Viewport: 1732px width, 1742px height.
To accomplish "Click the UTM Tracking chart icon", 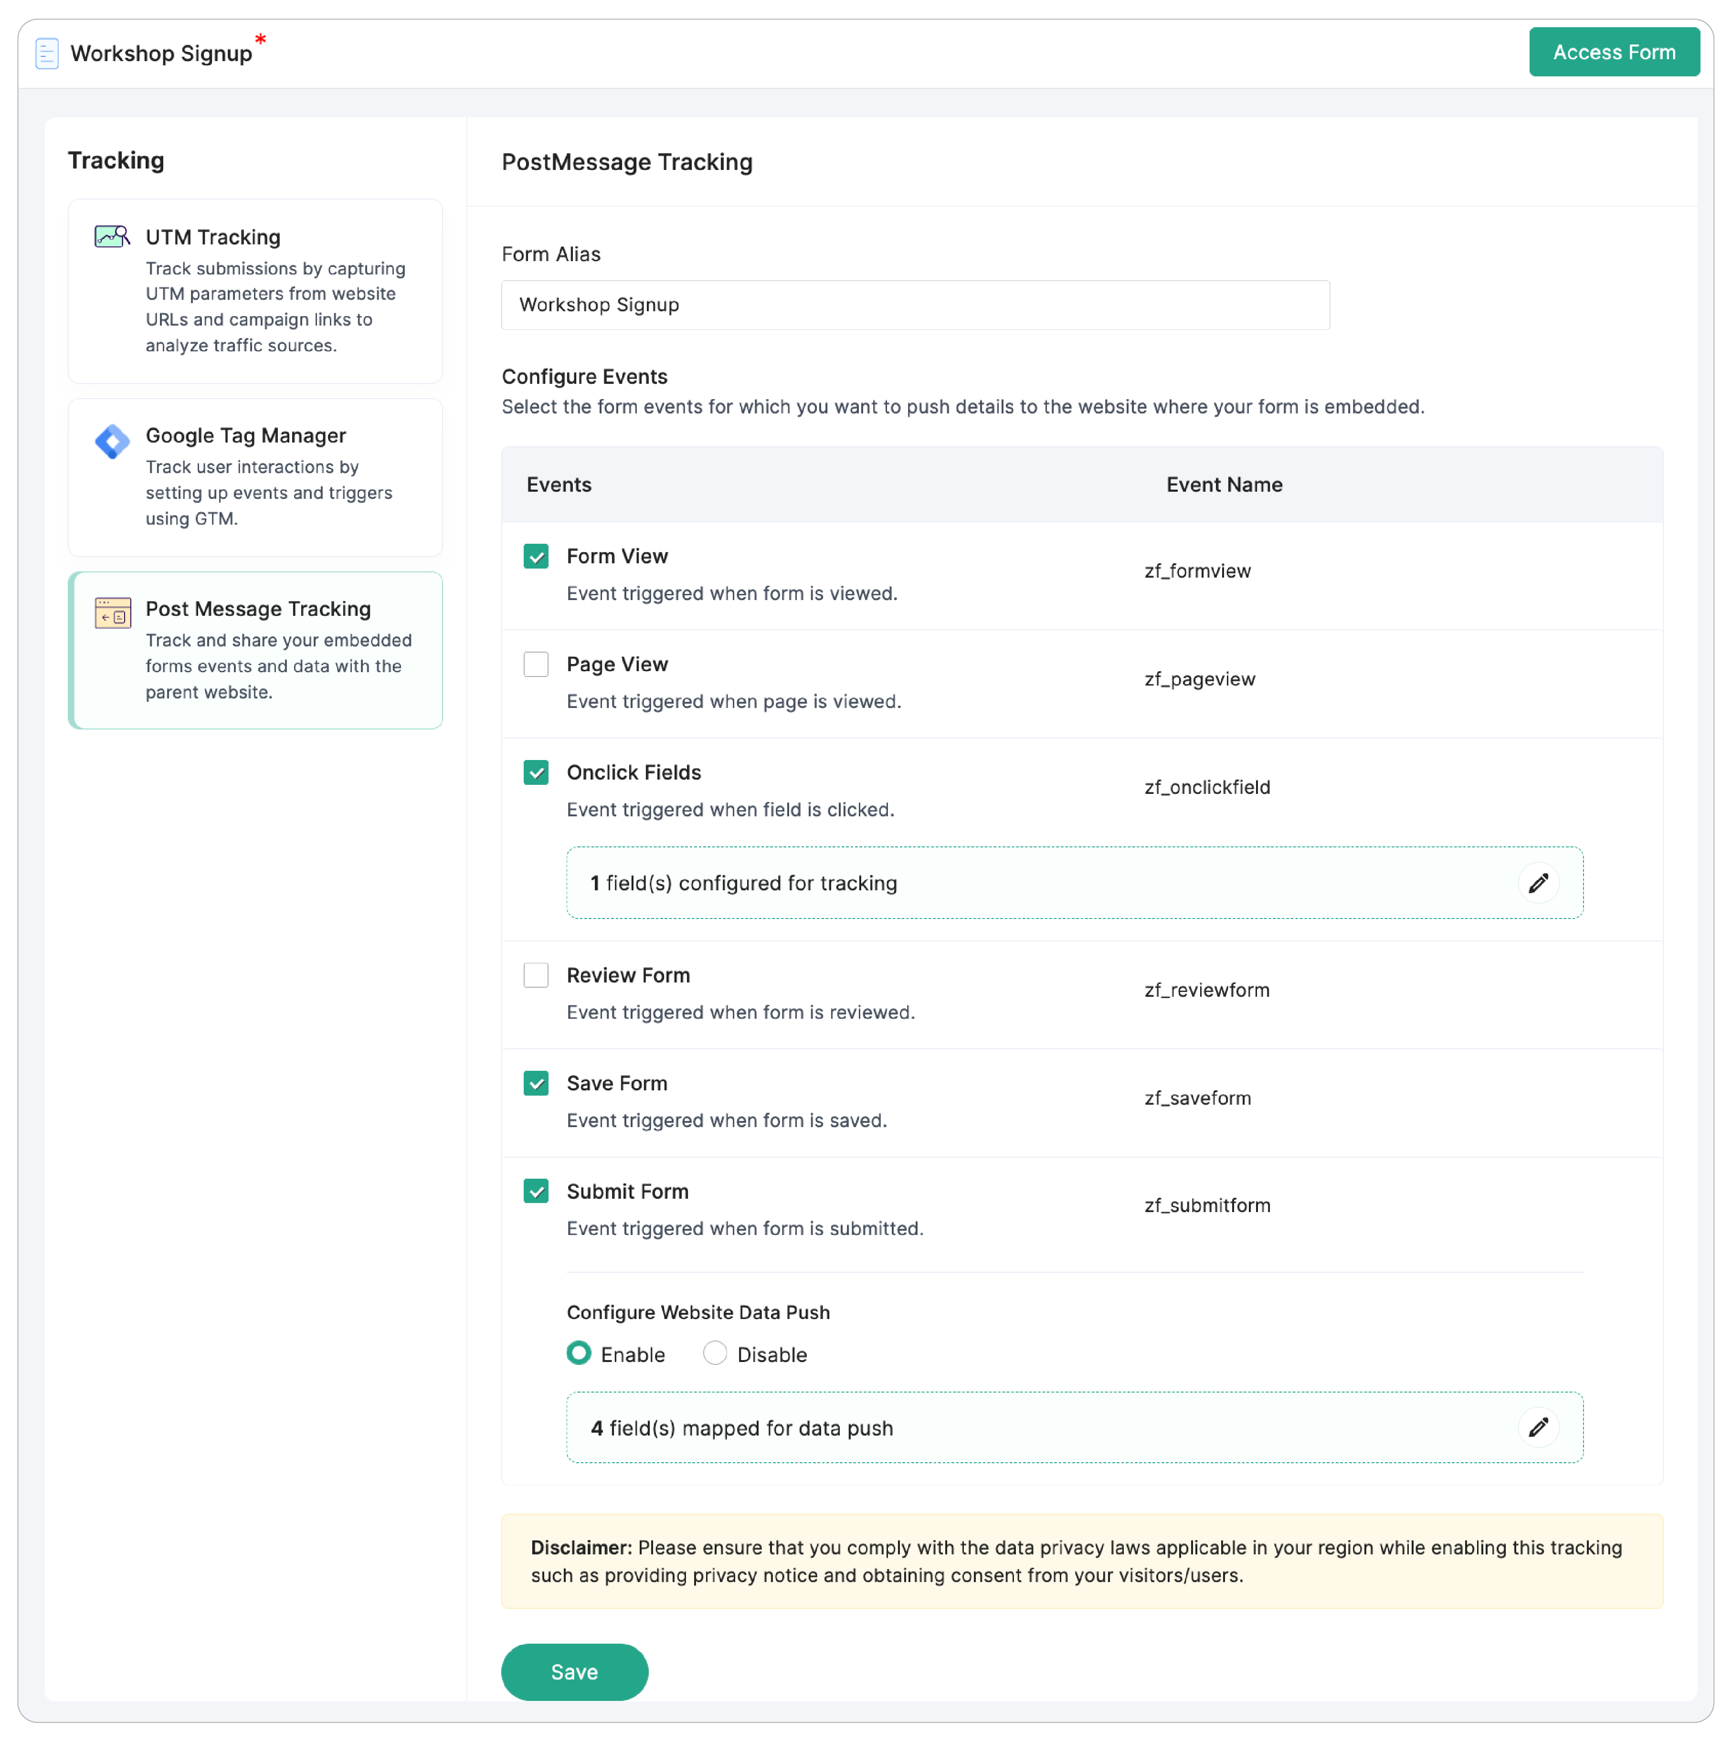I will 113,236.
